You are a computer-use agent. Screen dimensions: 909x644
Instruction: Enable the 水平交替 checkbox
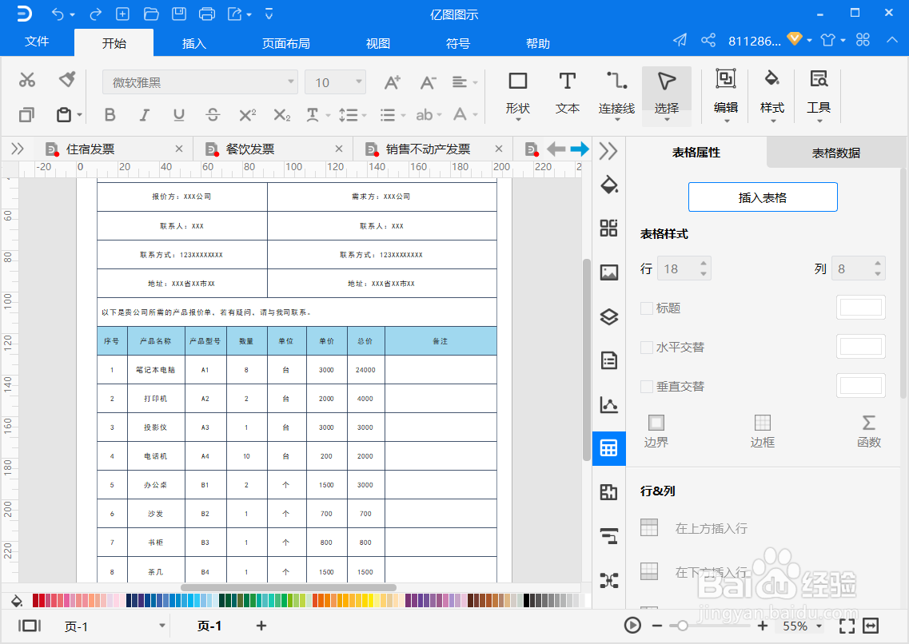(x=647, y=348)
